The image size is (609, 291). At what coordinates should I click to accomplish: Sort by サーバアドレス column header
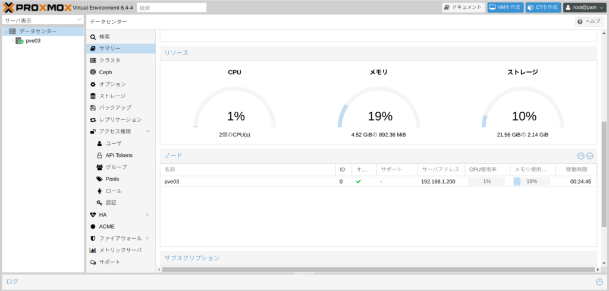coord(441,170)
